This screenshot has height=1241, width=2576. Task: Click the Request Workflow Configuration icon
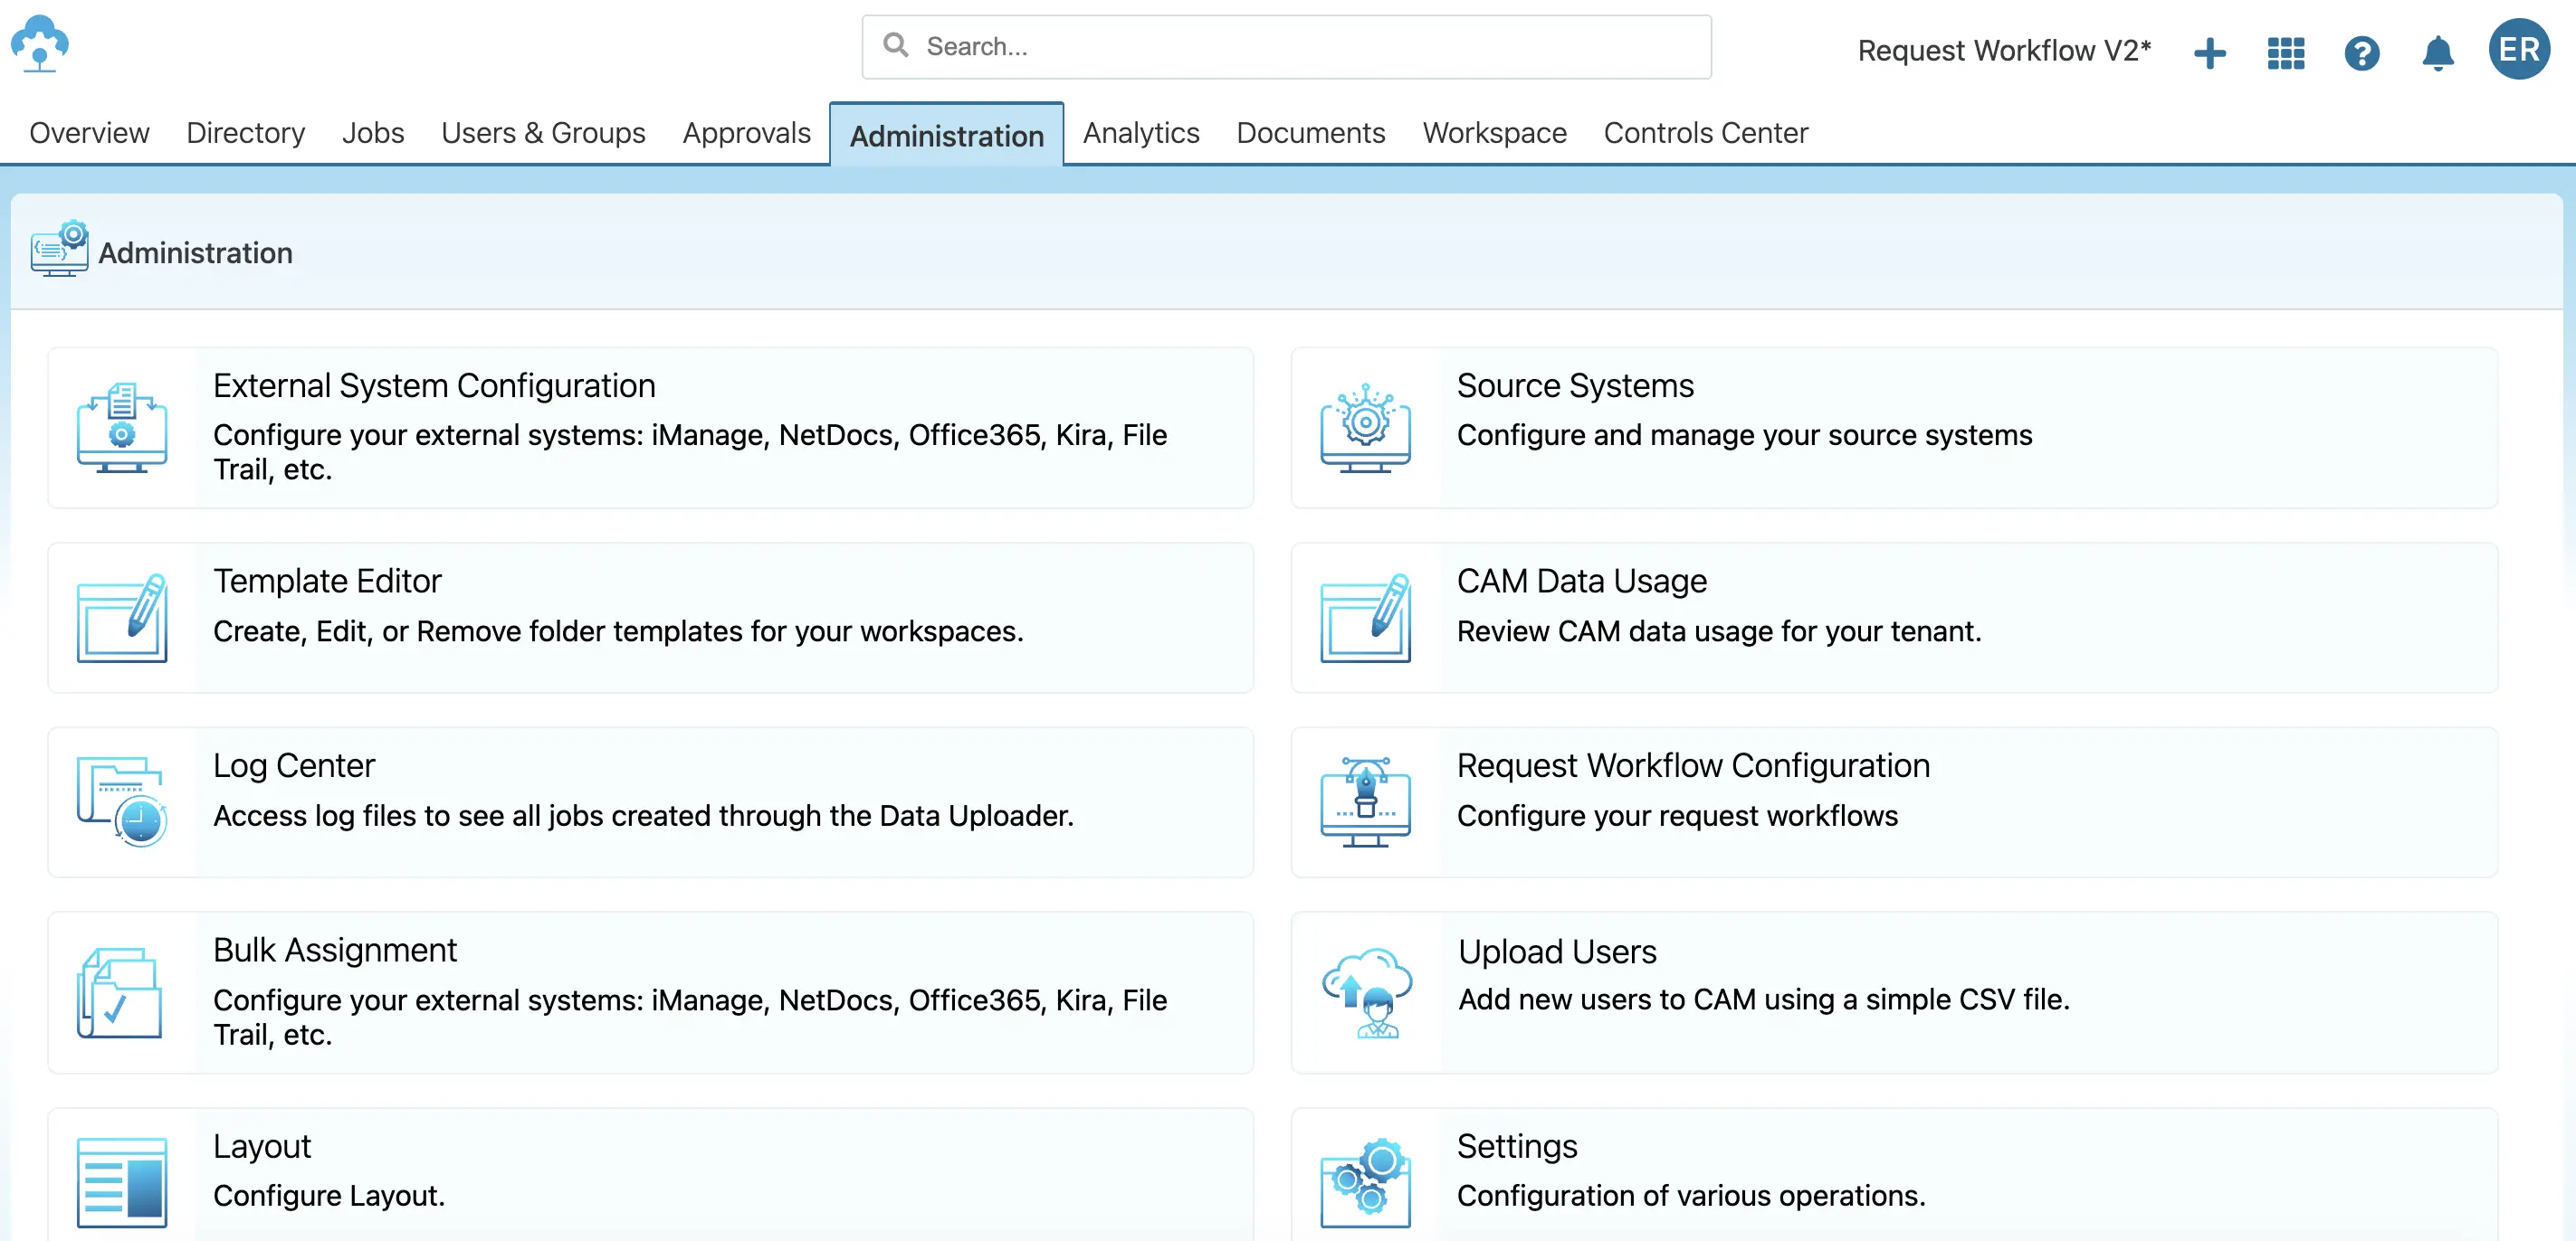1366,802
